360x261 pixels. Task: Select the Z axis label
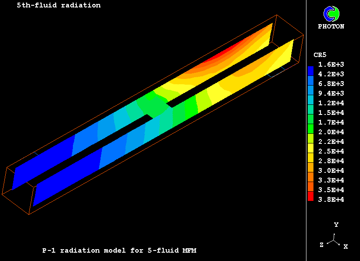[321, 245]
